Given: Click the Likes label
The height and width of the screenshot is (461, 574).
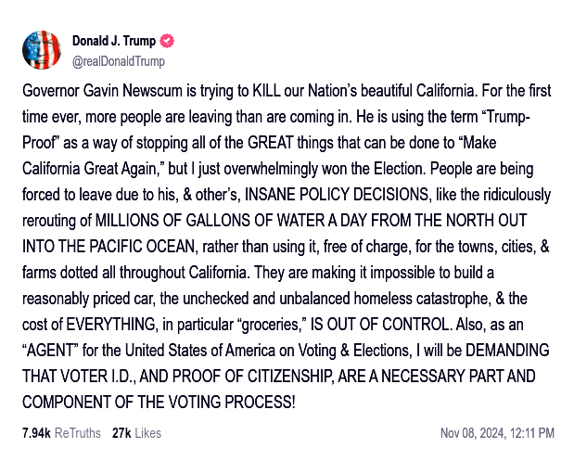Looking at the screenshot, I should [x=147, y=433].
